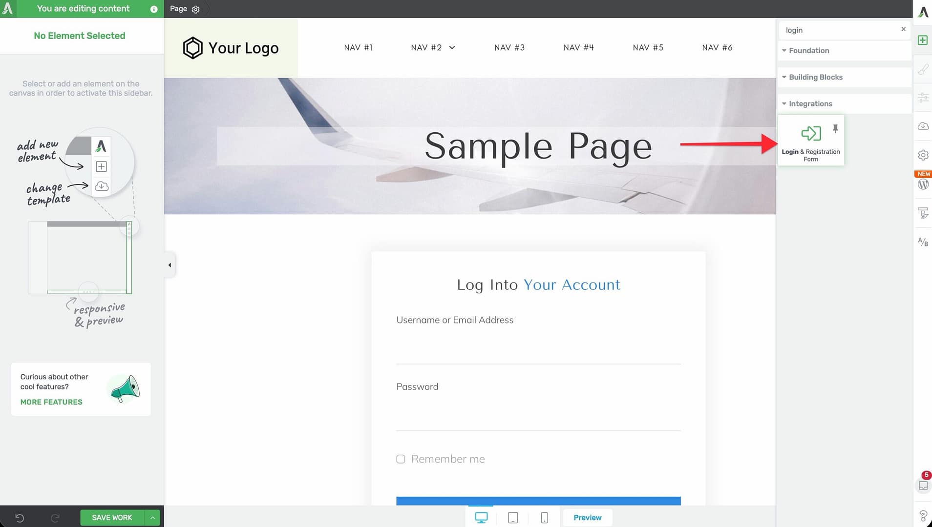Collapse the left sidebar panel arrow

[x=169, y=265]
